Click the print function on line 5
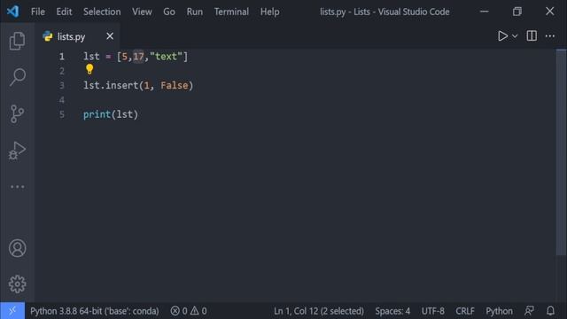 97,114
